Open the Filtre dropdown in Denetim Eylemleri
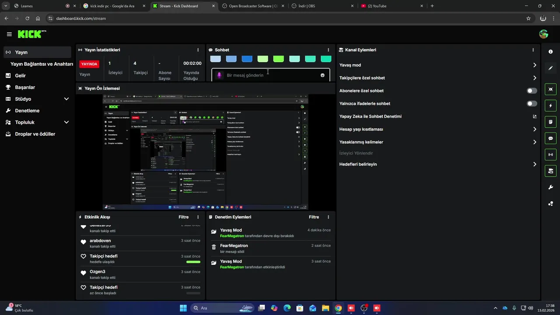 tap(314, 217)
